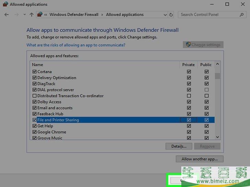Open risks of allowing an app link
This screenshot has width=250, height=187.
tap(76, 45)
